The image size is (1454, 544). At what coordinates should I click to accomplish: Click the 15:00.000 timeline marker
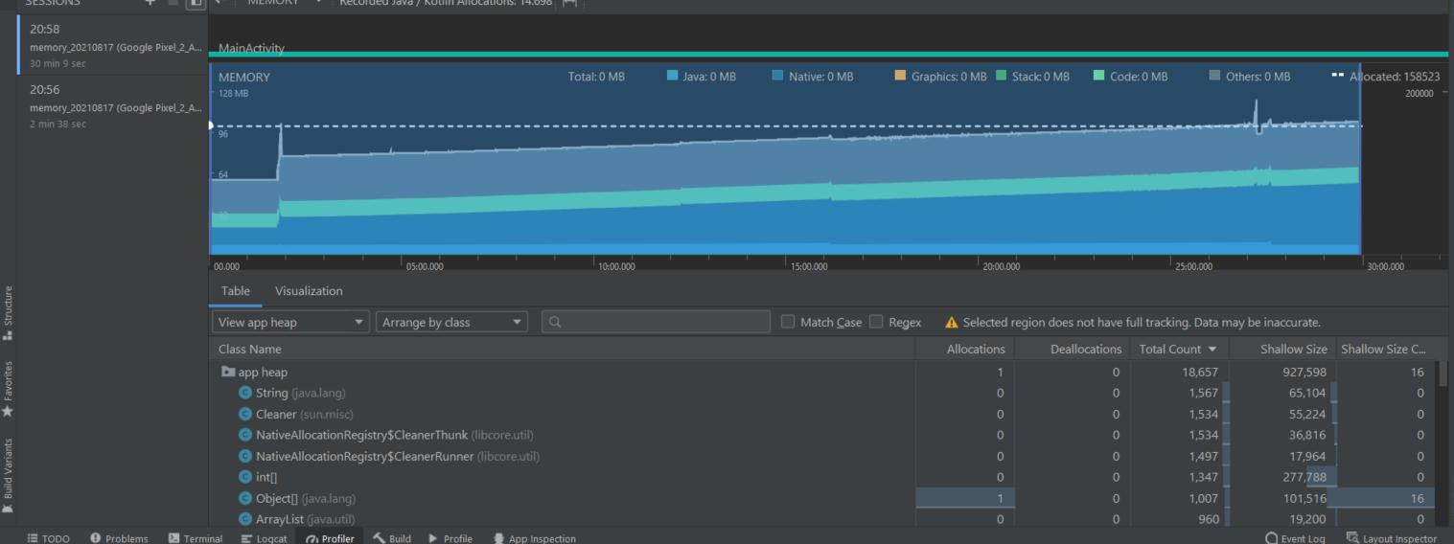click(x=808, y=266)
